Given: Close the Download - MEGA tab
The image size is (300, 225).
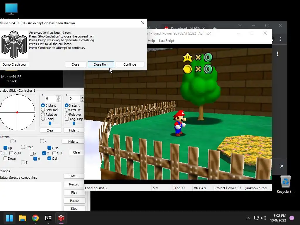Looking at the screenshot, I should 204,28.
